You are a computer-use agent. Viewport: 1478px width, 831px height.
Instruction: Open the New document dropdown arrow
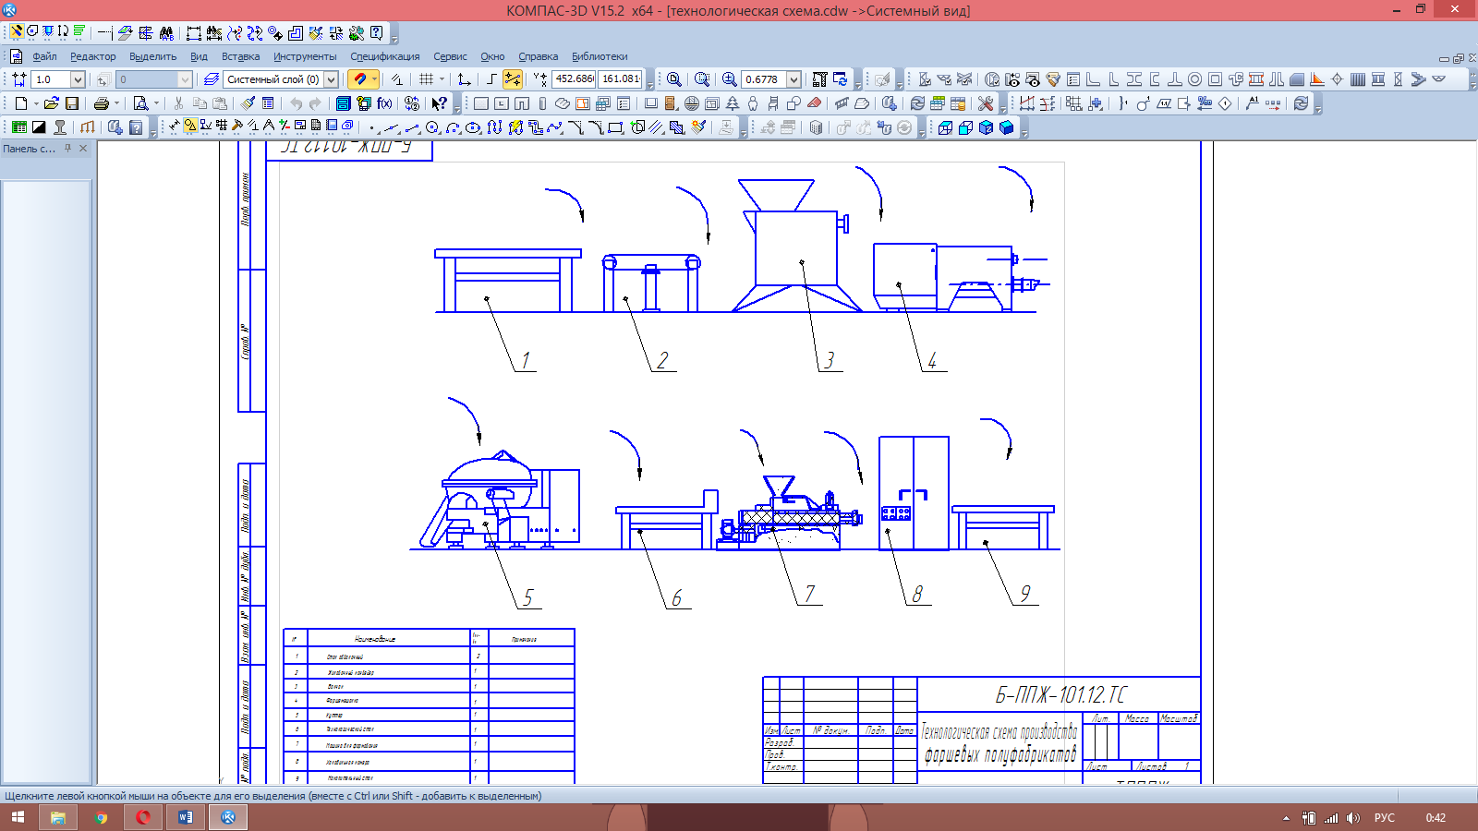coord(36,103)
